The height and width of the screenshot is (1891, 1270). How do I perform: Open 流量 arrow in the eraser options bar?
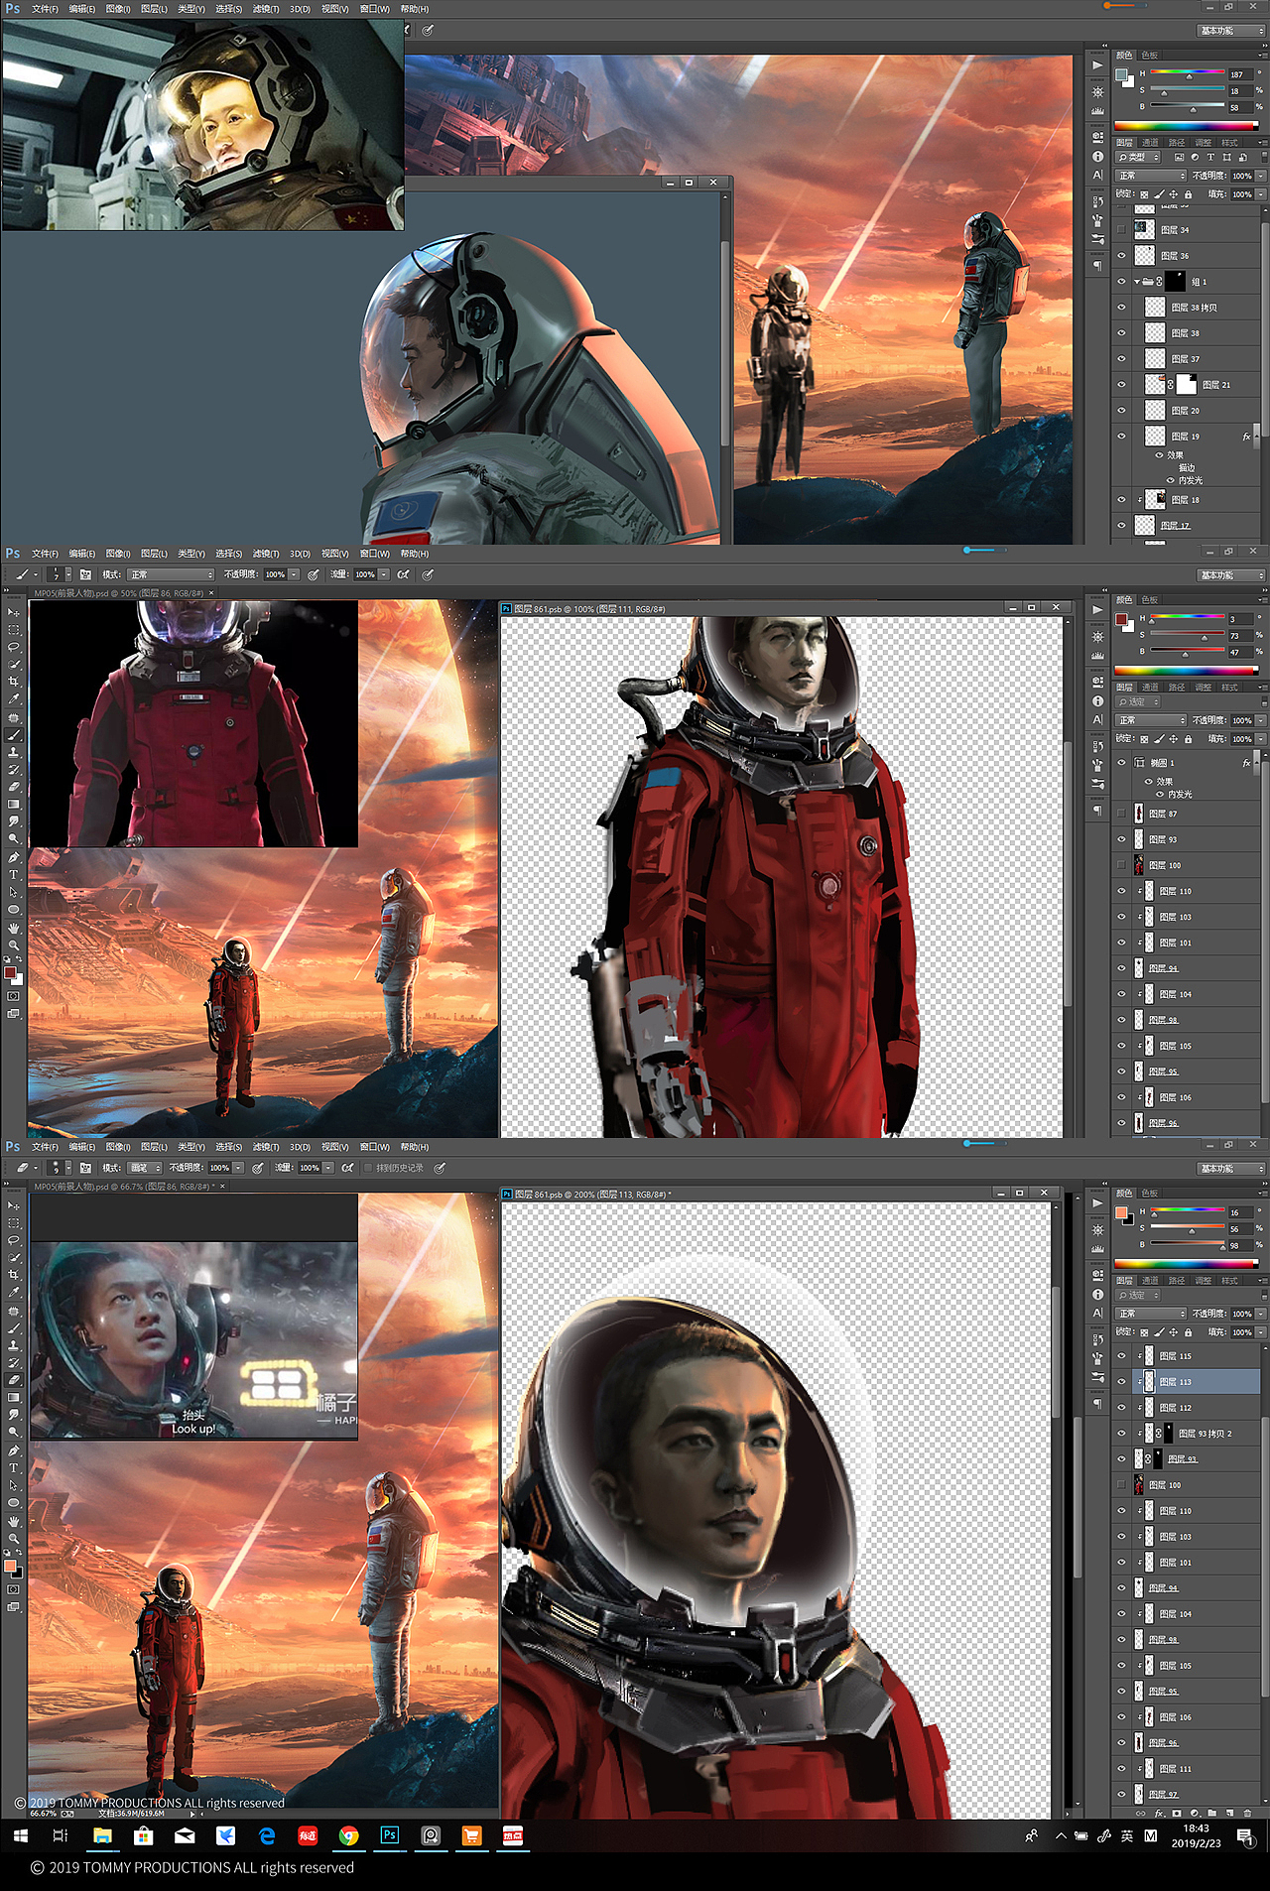(328, 1168)
